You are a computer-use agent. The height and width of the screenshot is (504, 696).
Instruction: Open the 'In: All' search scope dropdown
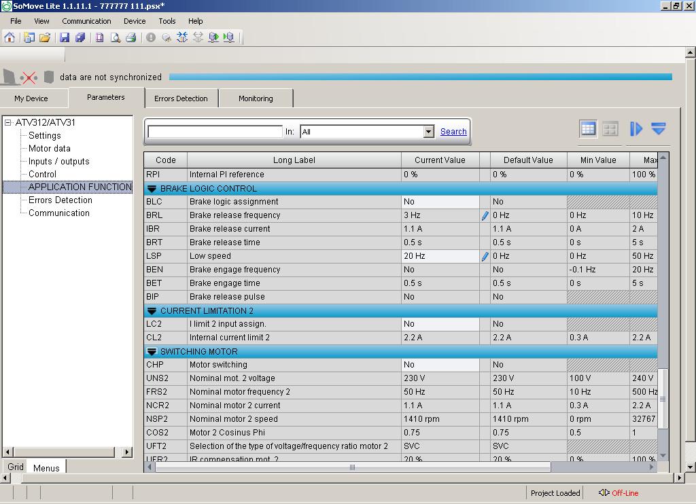point(428,132)
